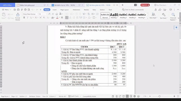
Task: Switch to Web Layout globe icon in status bar
Action: [x=134, y=96]
